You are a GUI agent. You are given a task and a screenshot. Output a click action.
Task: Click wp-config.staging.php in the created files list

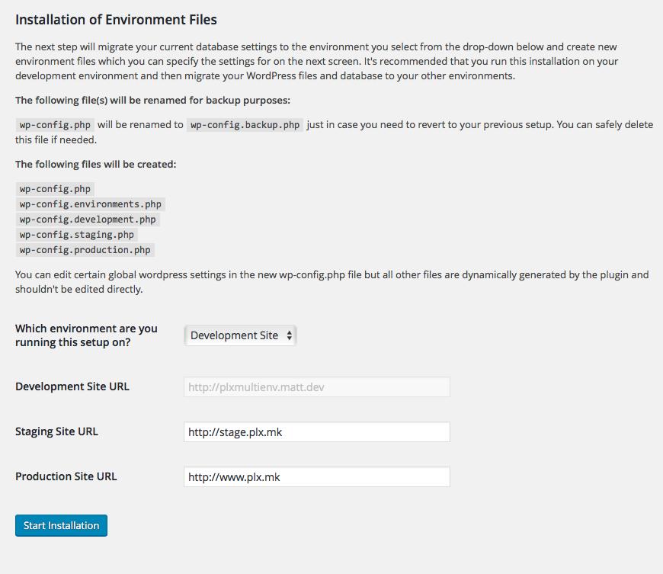(x=77, y=235)
